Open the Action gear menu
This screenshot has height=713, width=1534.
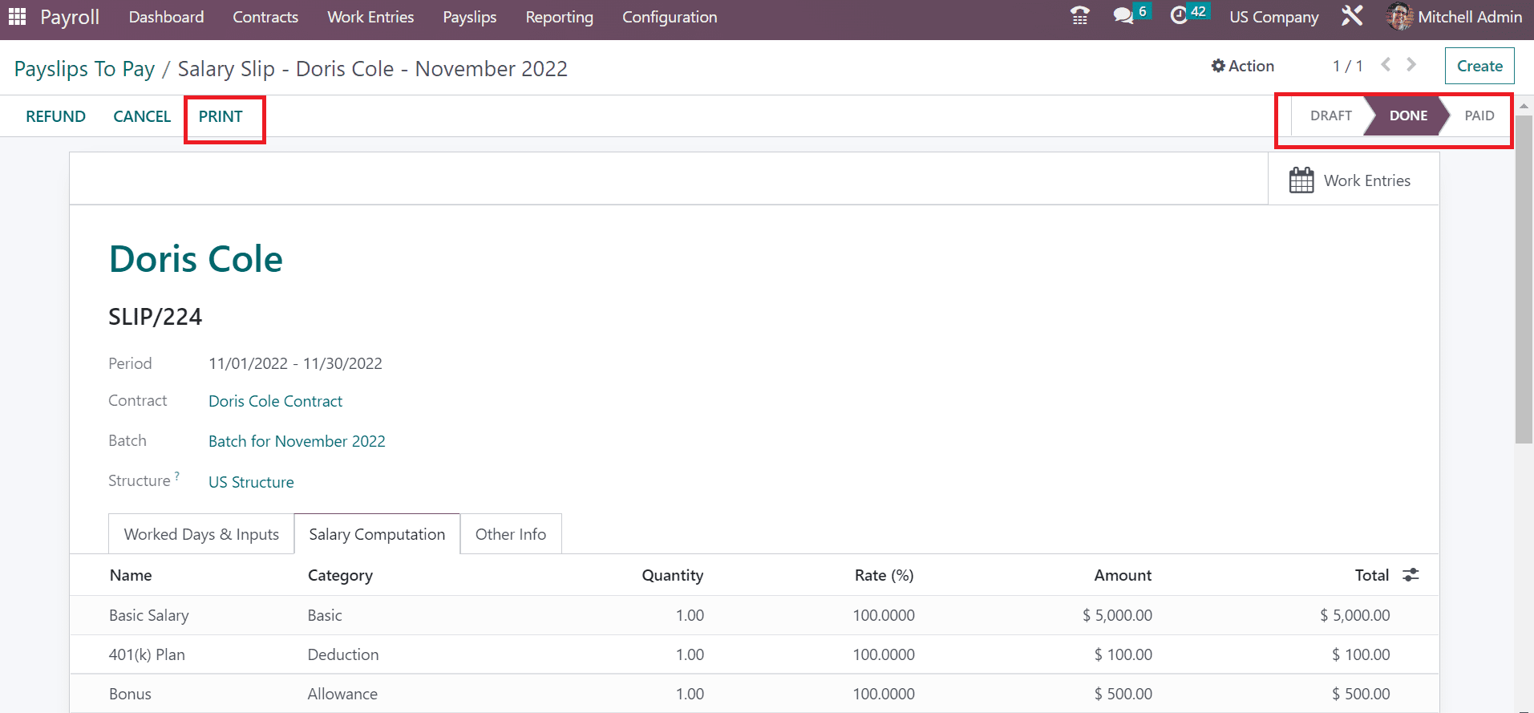pyautogui.click(x=1243, y=66)
